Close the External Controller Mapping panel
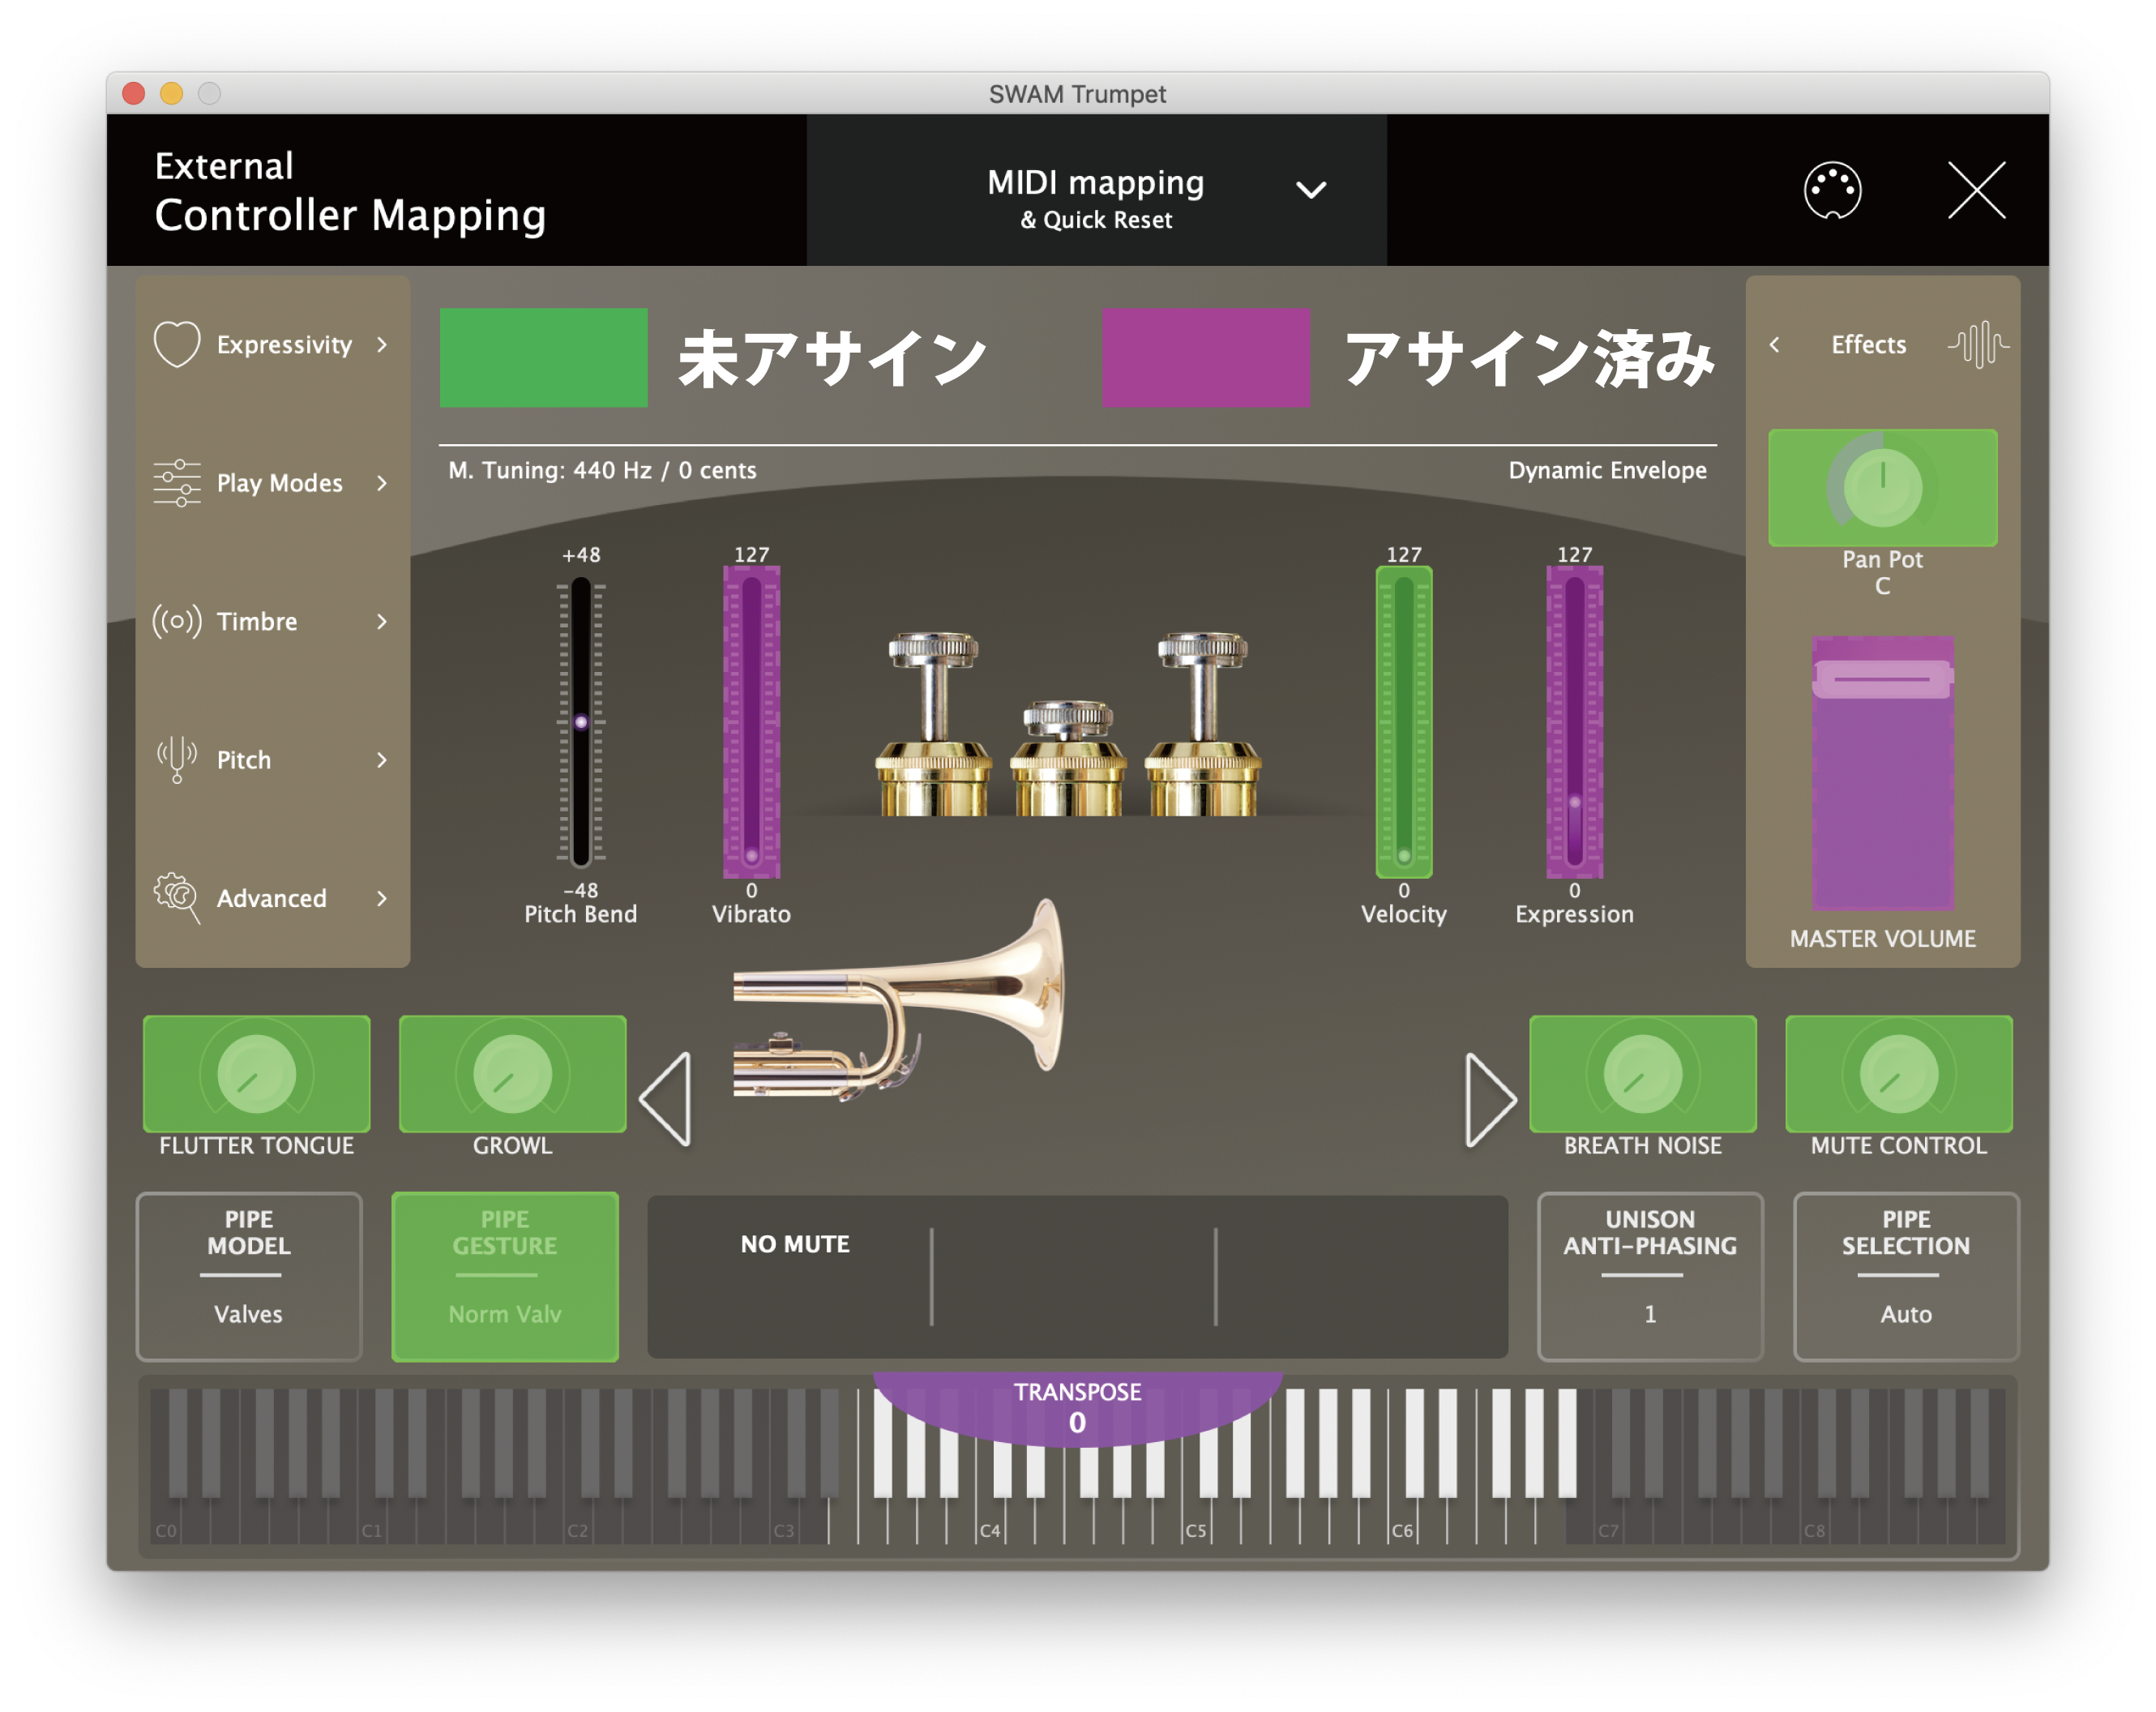Screen dimensions: 2156x1712 pos(1976,189)
